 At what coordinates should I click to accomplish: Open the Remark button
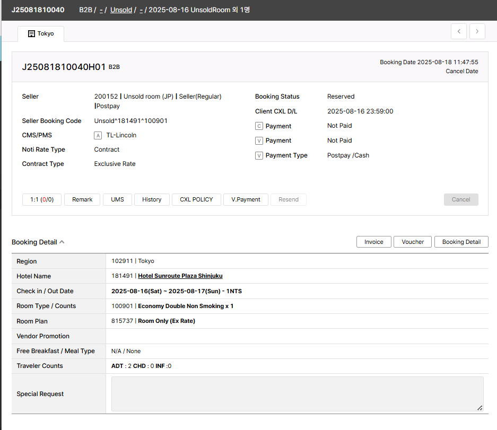[82, 199]
